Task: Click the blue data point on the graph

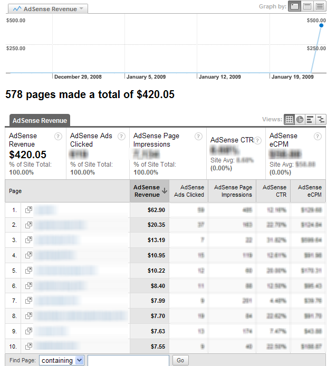Action: tap(321, 25)
